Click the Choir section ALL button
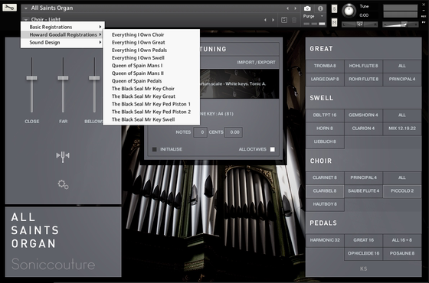The width and height of the screenshot is (429, 283). [402, 177]
